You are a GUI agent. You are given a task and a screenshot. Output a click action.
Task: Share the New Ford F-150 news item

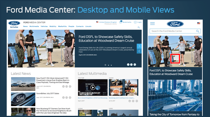(x=70, y=87)
